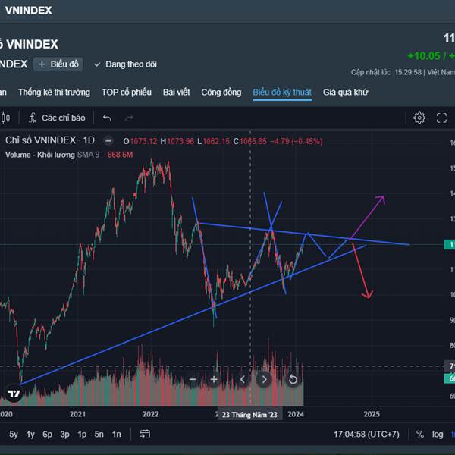Toggle log scale mode

(x=438, y=434)
